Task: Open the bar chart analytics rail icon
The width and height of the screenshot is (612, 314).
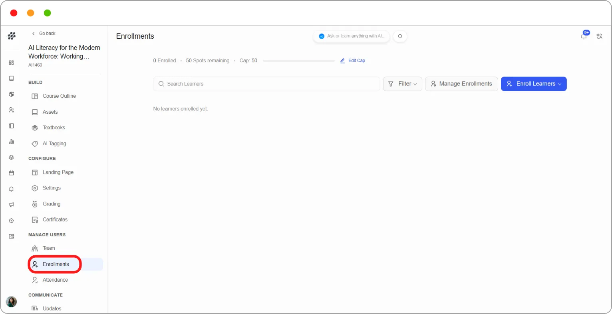Action: 11,142
